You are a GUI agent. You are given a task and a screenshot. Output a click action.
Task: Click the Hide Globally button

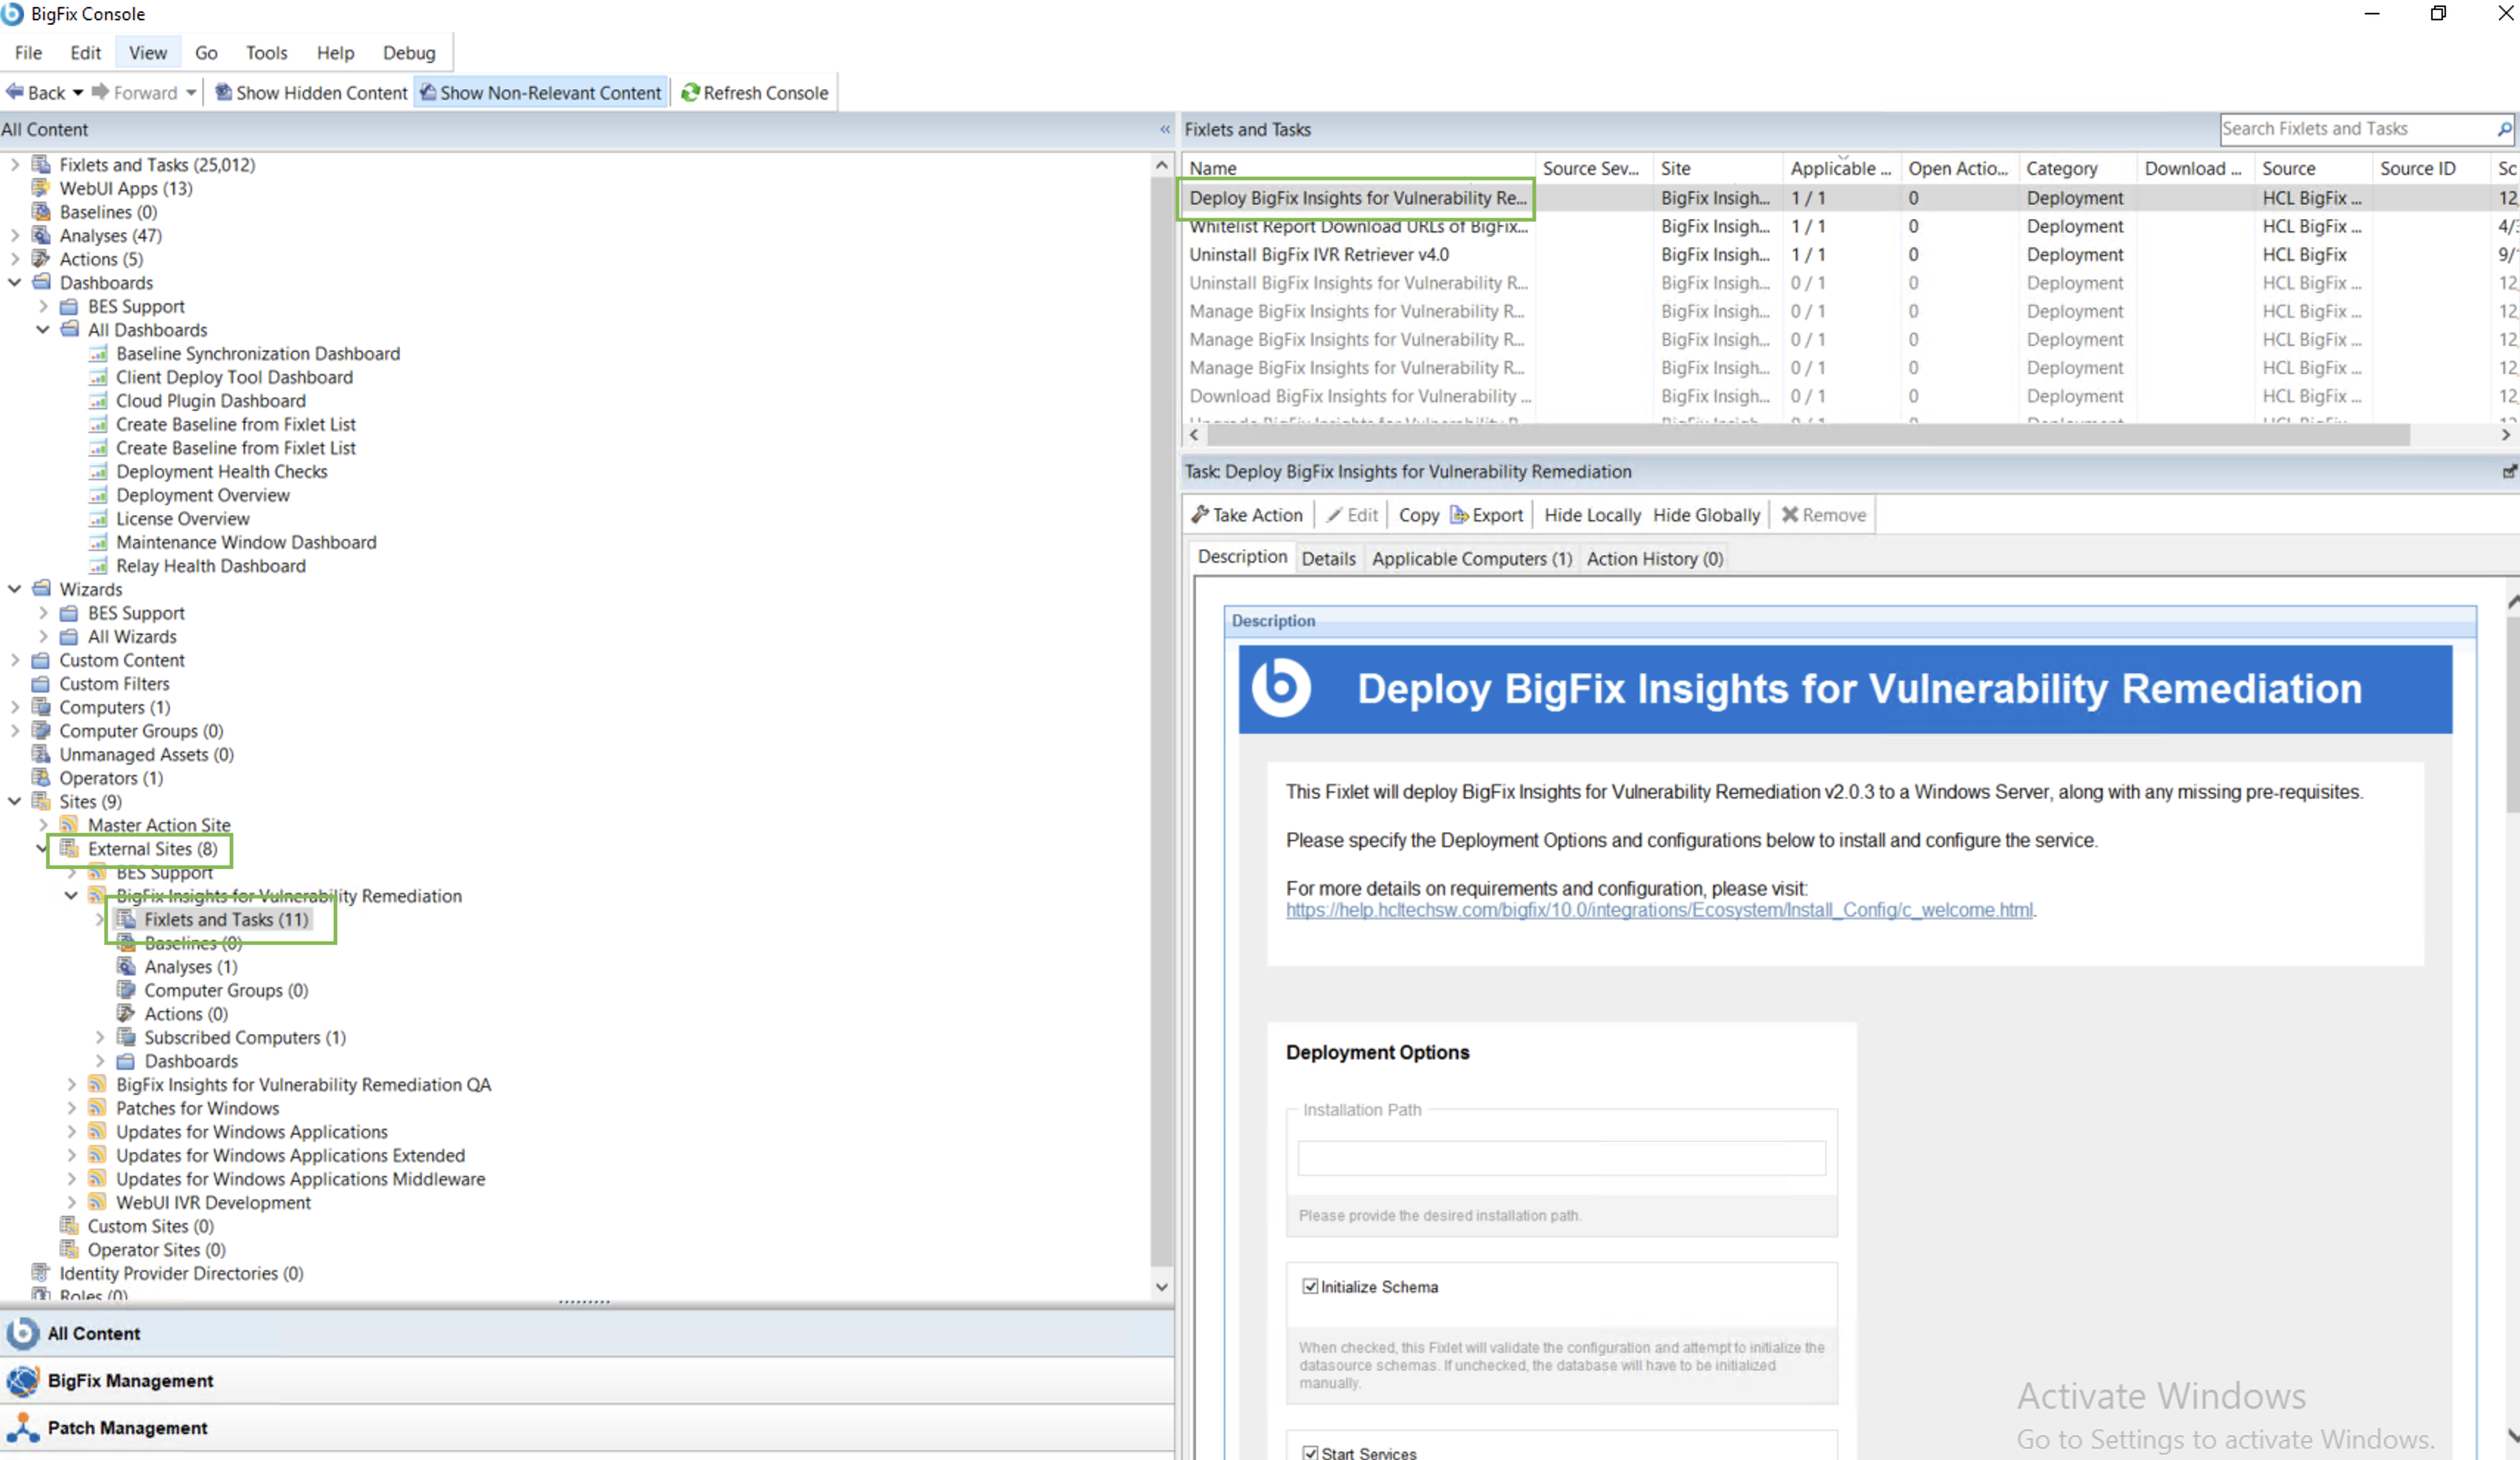tap(1705, 515)
